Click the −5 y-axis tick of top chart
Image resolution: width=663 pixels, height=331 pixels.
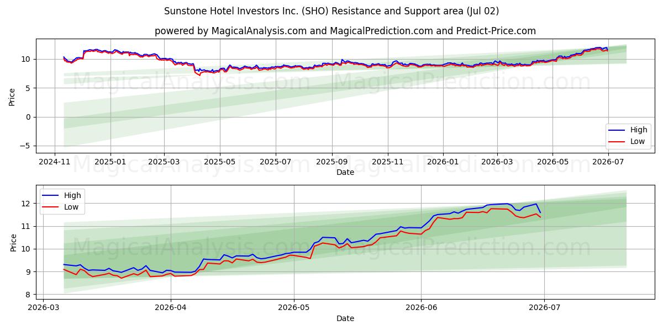(26, 146)
